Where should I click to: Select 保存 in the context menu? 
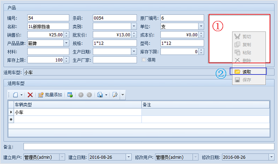pos(249,80)
